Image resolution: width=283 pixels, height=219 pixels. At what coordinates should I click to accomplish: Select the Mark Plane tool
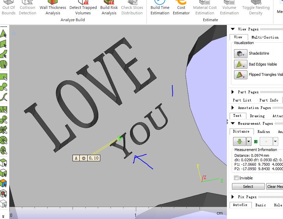(4, 44)
